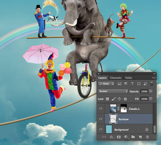Toggle layer filtering on/off switch
Image resolution: width=161 pixels, height=145 pixels.
pos(152,84)
